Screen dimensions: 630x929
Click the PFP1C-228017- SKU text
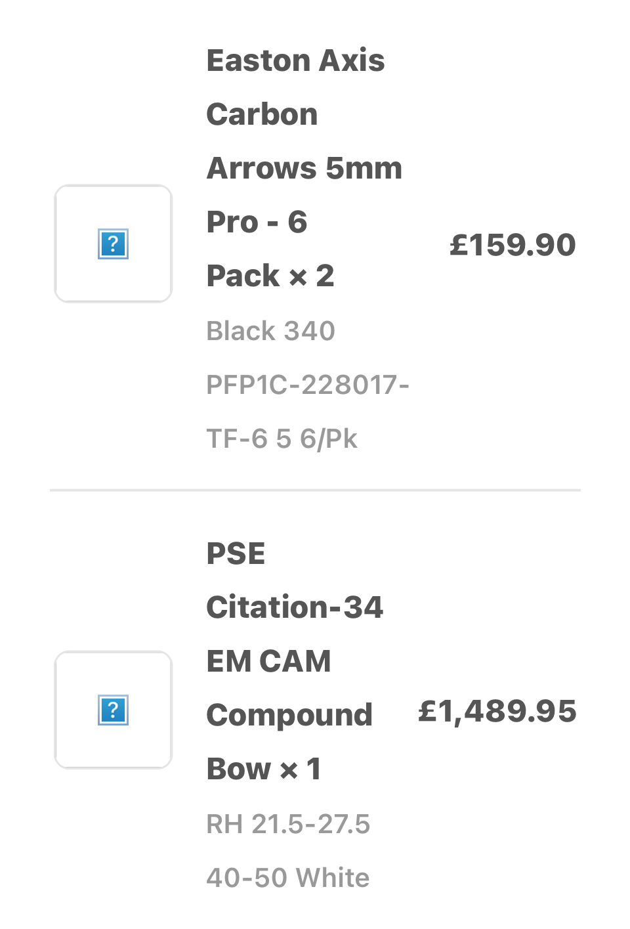coord(308,385)
